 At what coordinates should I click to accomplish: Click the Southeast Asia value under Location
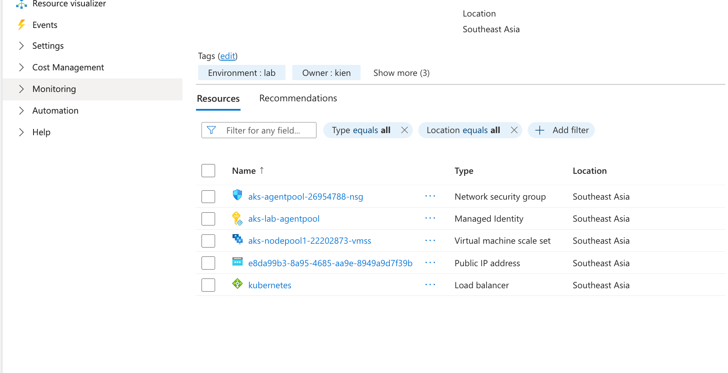(491, 29)
